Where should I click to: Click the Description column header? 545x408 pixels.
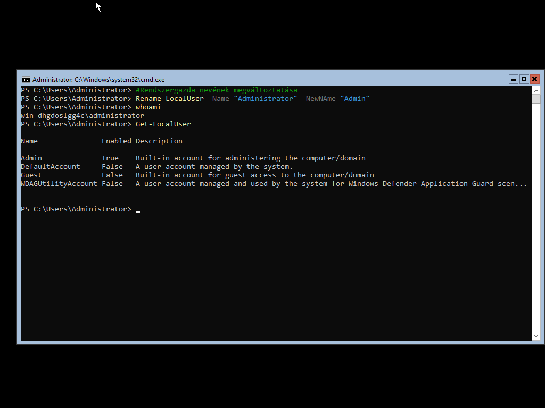pyautogui.click(x=159, y=141)
